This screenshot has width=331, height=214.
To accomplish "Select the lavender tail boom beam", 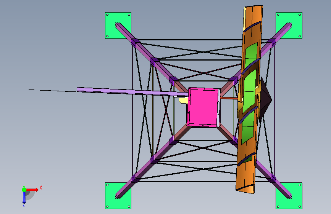I will (x=132, y=92).
